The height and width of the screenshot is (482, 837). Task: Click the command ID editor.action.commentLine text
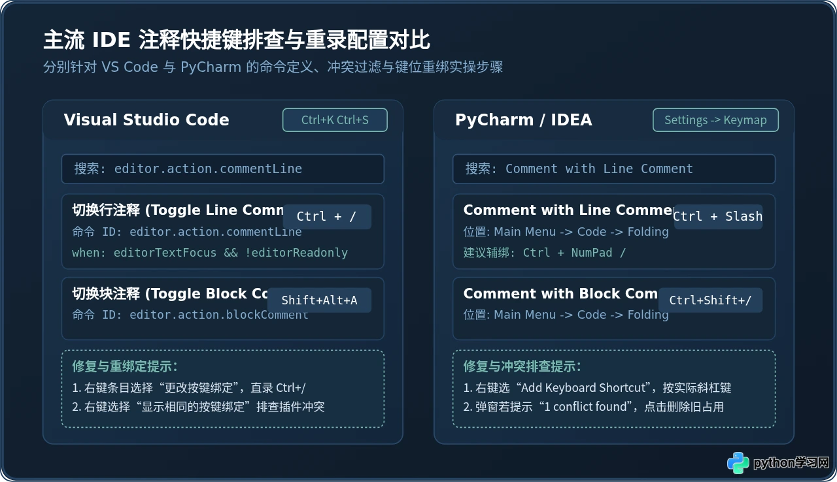coord(187,232)
